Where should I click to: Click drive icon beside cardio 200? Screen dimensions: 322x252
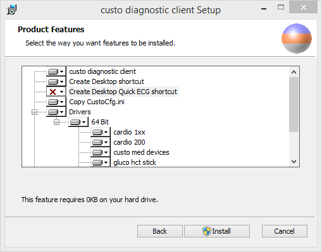(x=100, y=142)
